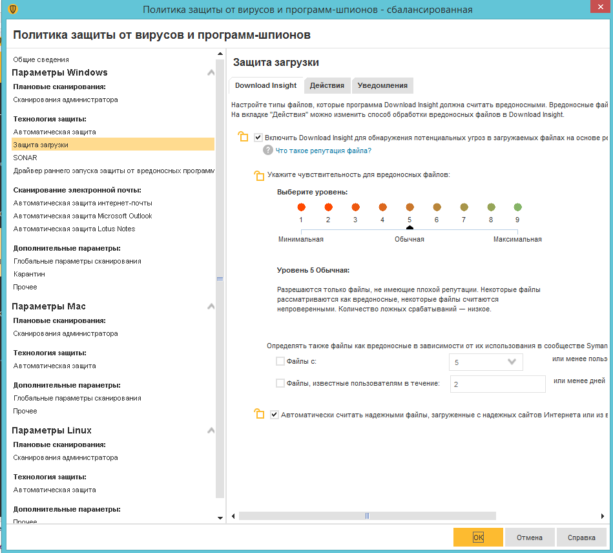613x553 pixels.
Task: Open Общие сведения in the sidebar
Action: (41, 59)
